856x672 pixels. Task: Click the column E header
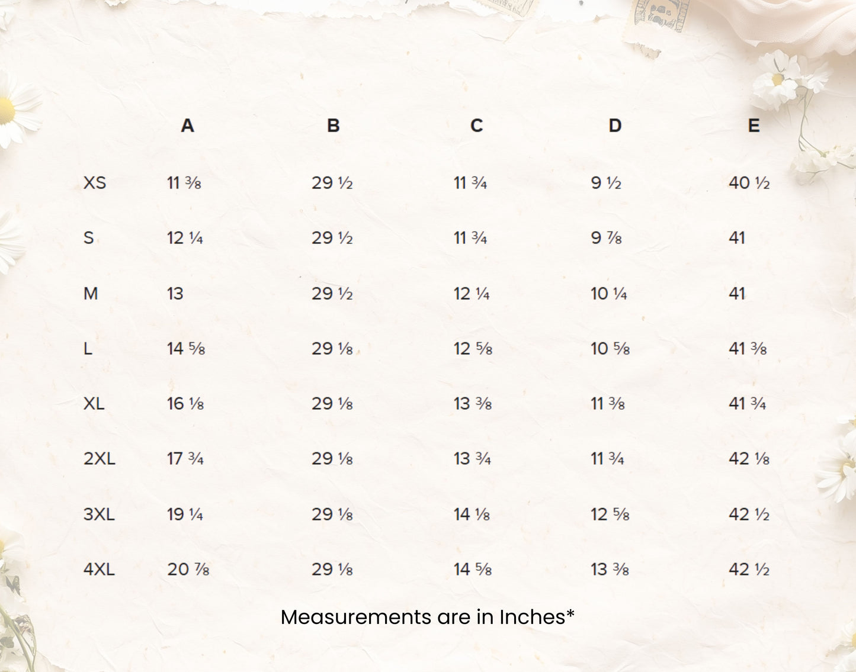[x=754, y=126]
